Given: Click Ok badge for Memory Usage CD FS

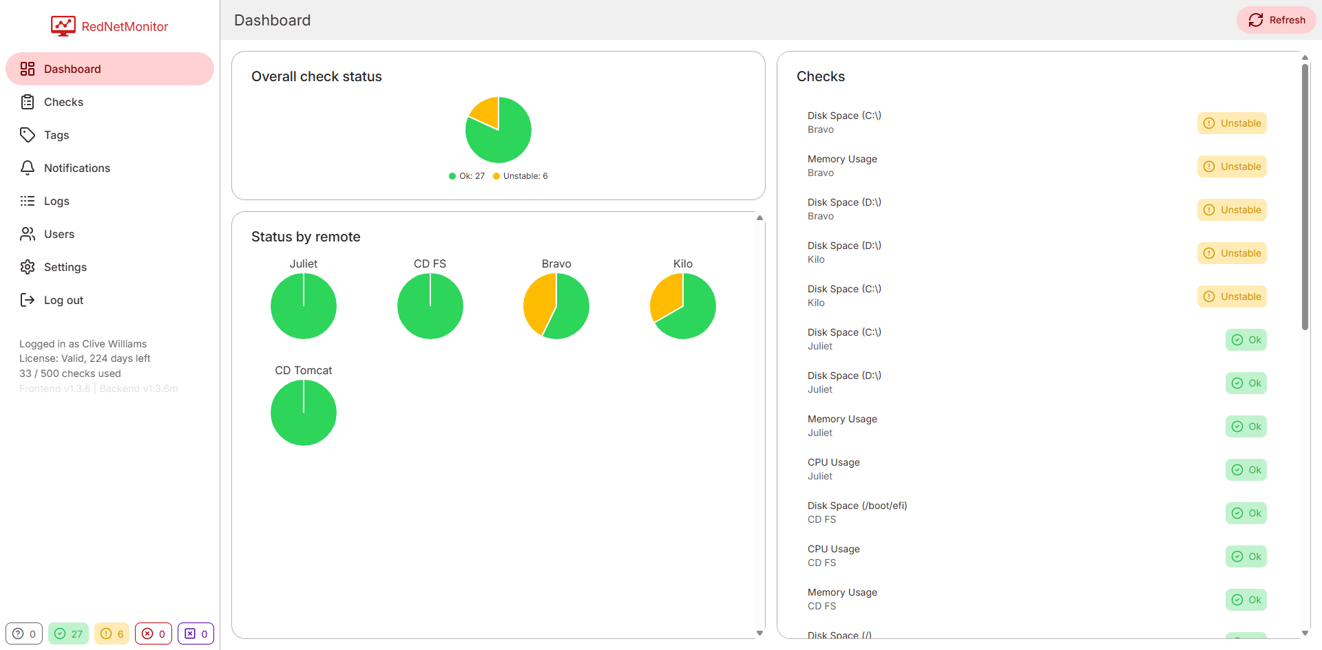Looking at the screenshot, I should pyautogui.click(x=1246, y=600).
